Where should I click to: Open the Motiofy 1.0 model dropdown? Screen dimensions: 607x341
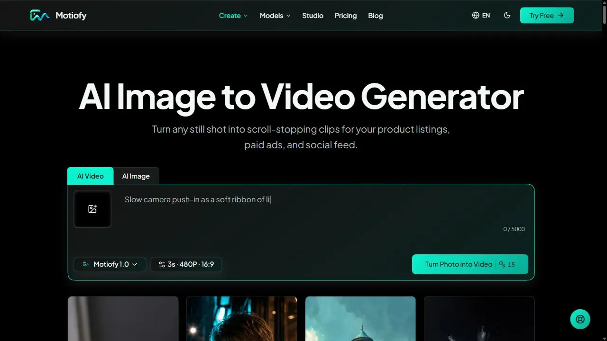110,264
